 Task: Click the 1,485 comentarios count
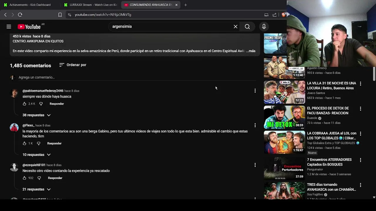click(x=31, y=66)
